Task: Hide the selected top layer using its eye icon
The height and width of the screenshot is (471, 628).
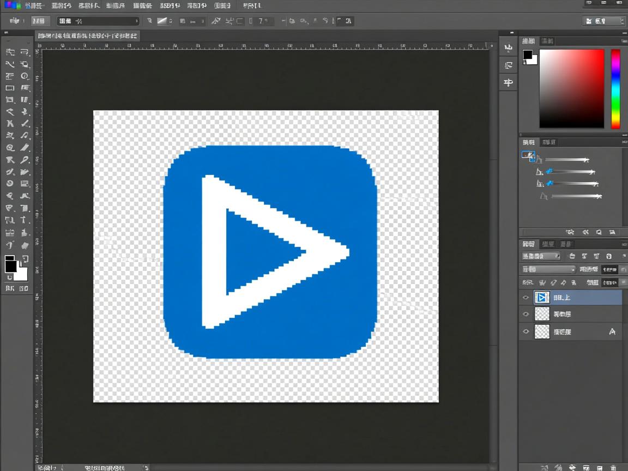Action: click(x=526, y=298)
